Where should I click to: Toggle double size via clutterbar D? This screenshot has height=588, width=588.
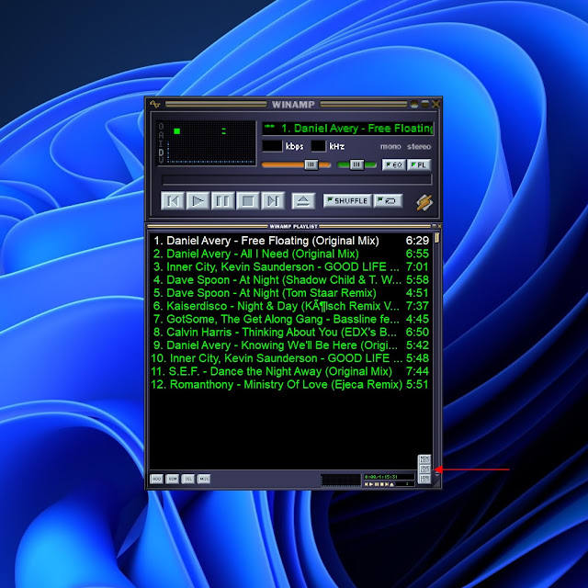(162, 153)
